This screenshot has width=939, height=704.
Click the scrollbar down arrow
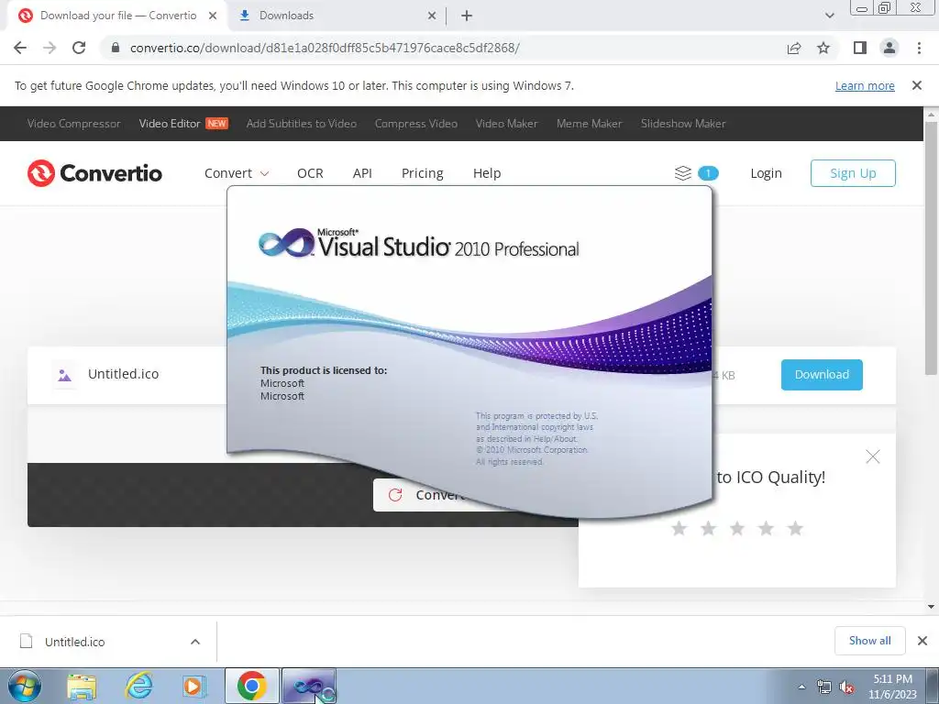click(x=931, y=607)
